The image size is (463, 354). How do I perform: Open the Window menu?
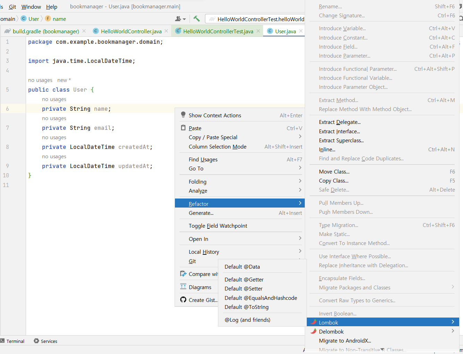(31, 7)
